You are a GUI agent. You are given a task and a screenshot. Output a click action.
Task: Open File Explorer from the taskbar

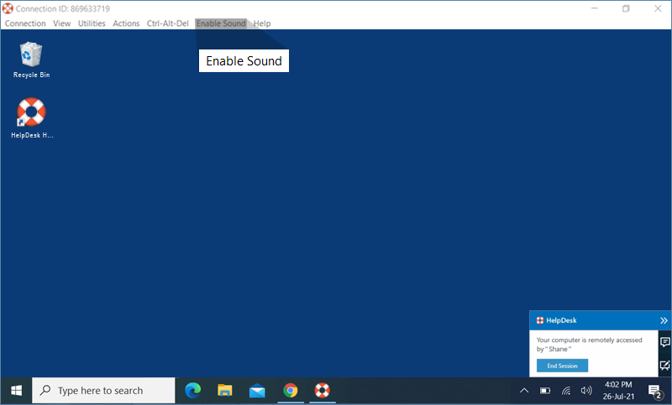click(x=225, y=390)
